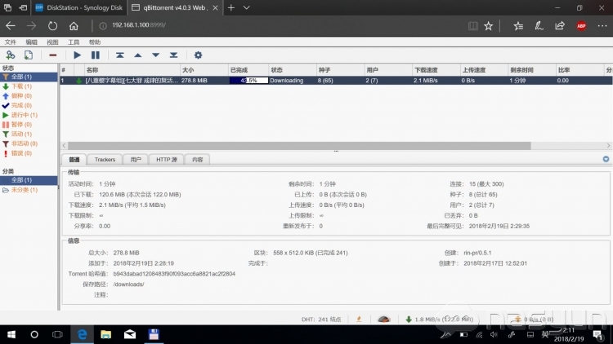This screenshot has width=613, height=344.
Task: Open File Explorer from taskbar
Action: coord(105,335)
